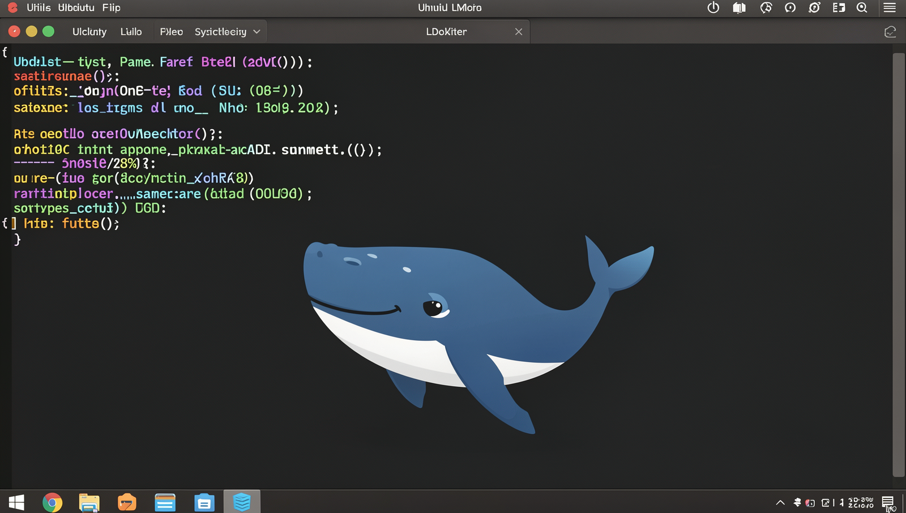
Task: Click the square picture icon in system tray
Action: pyautogui.click(x=826, y=503)
